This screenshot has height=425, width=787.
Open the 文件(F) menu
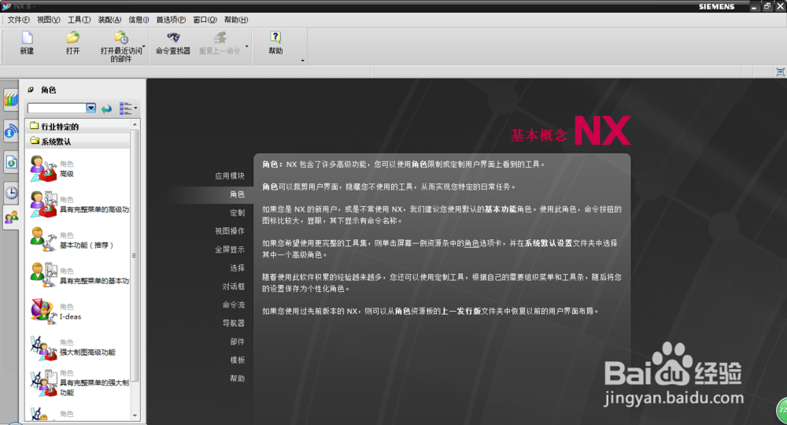19,20
